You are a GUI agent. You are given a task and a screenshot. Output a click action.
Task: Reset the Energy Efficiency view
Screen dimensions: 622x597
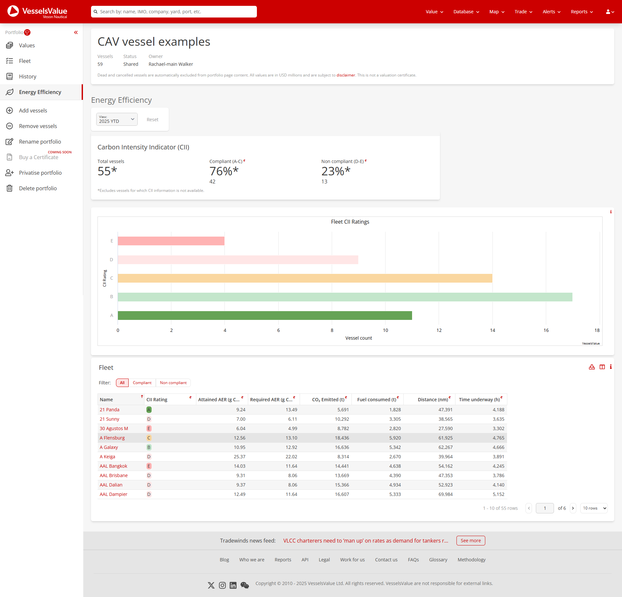[x=152, y=119]
